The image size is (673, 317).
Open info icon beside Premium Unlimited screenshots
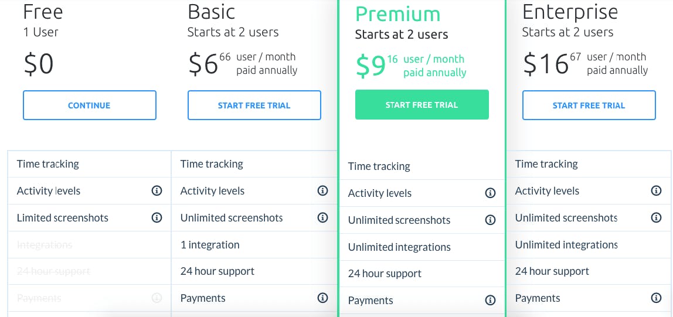point(490,220)
